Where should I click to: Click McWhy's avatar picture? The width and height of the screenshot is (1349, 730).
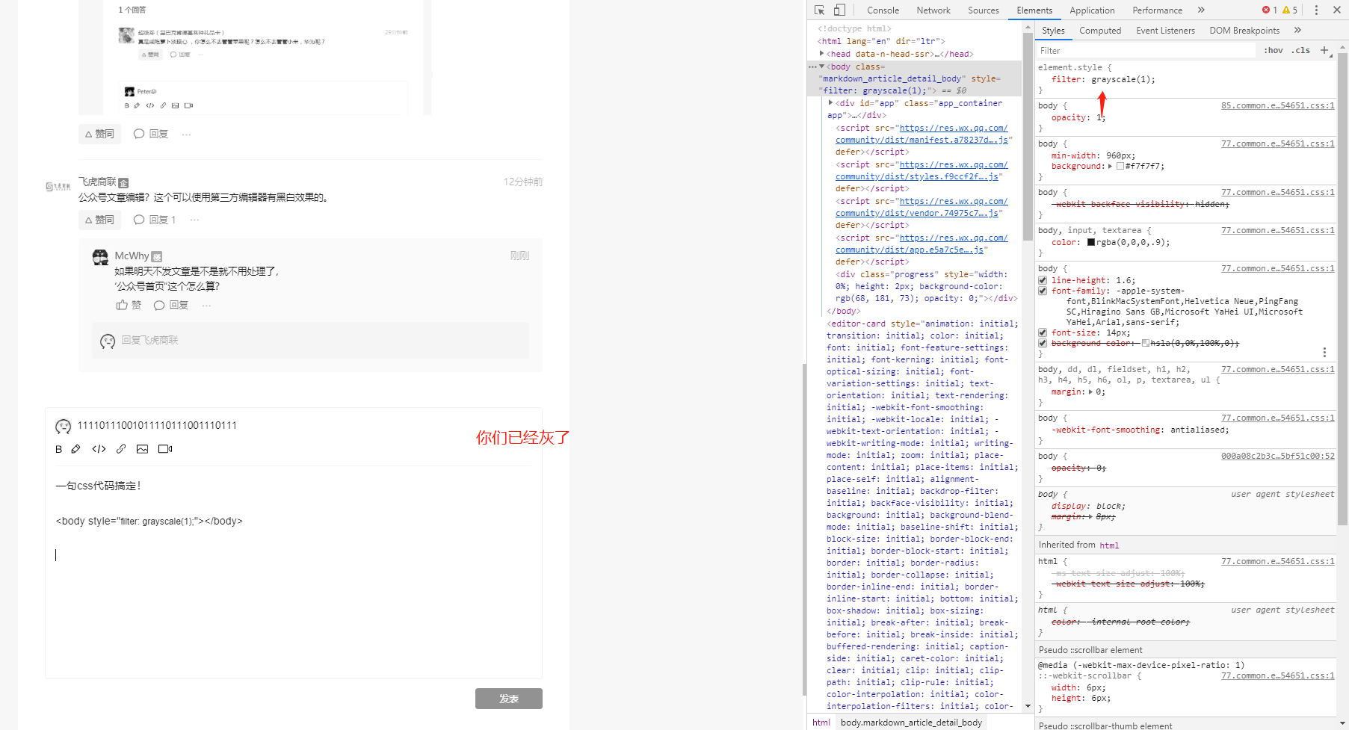100,257
